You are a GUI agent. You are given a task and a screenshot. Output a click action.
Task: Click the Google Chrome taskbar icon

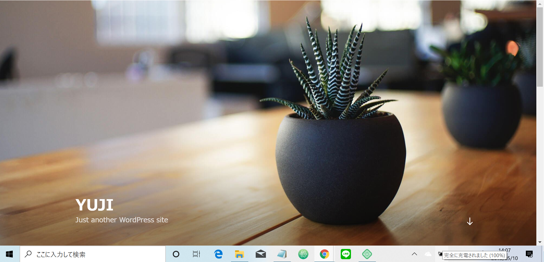pos(324,254)
